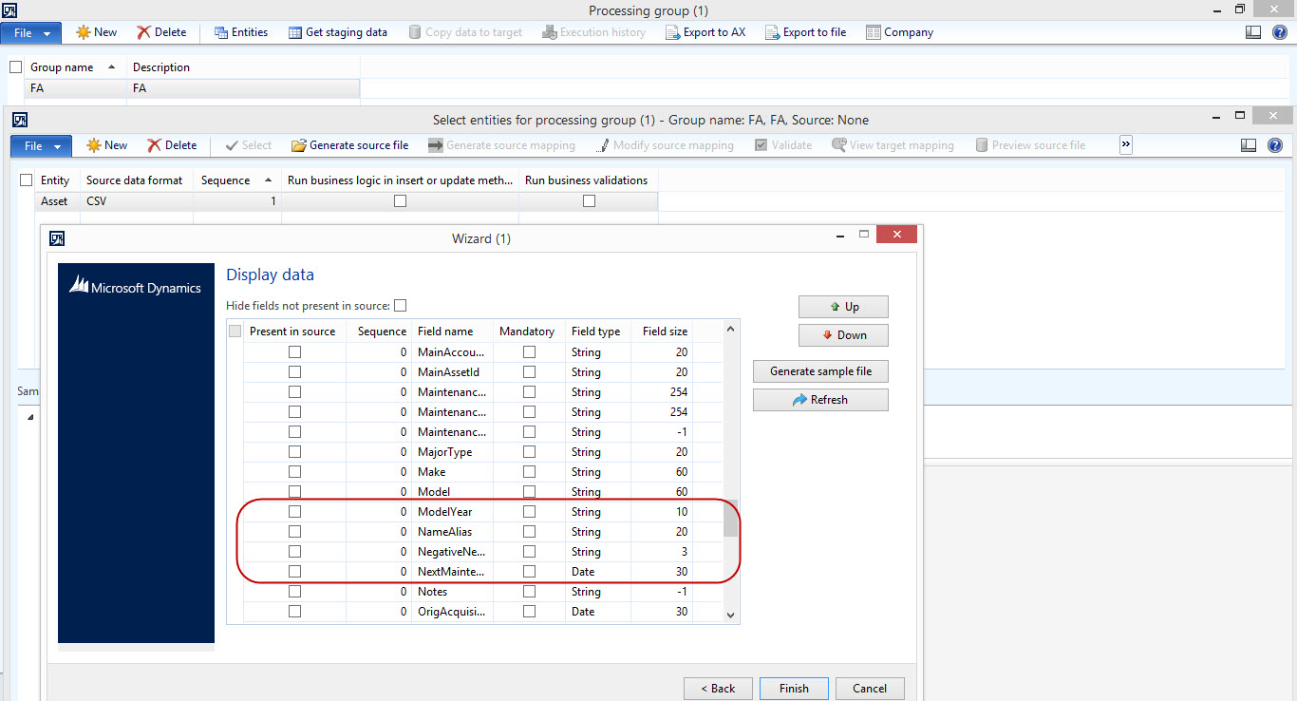
Task: Click the Group name column header
Action: (x=63, y=66)
